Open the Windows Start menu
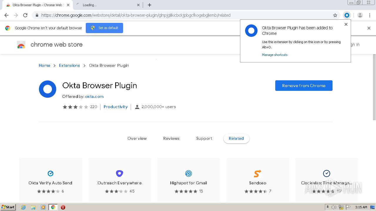 pyautogui.click(x=8, y=207)
